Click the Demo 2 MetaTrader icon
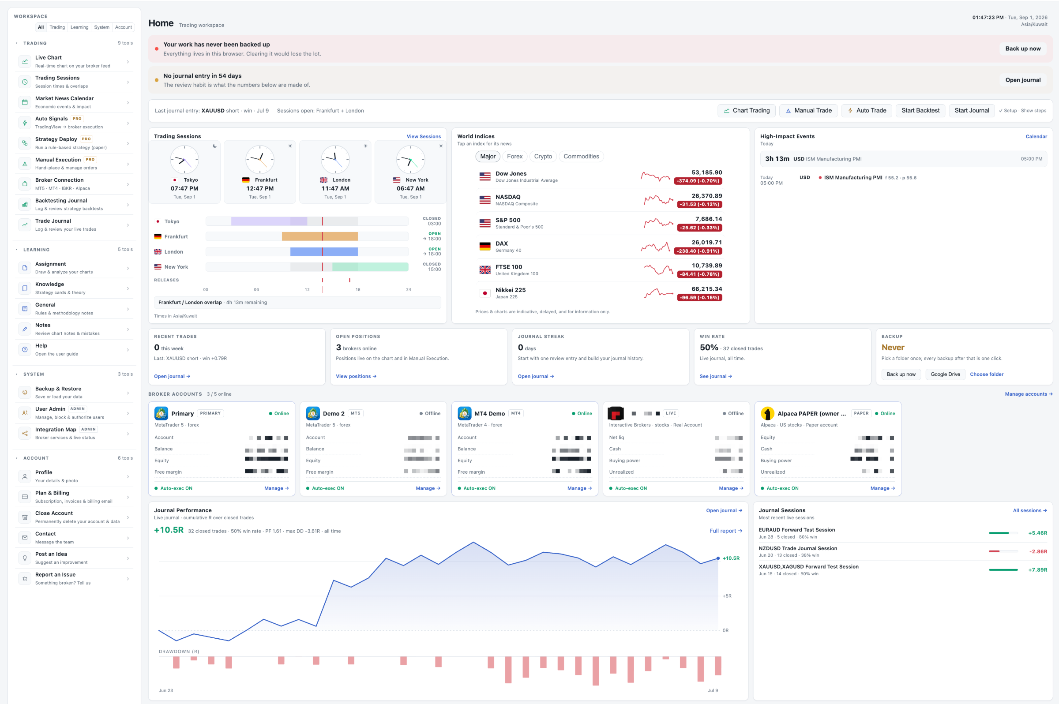Screen dimensions: 1059x704 tap(312, 413)
